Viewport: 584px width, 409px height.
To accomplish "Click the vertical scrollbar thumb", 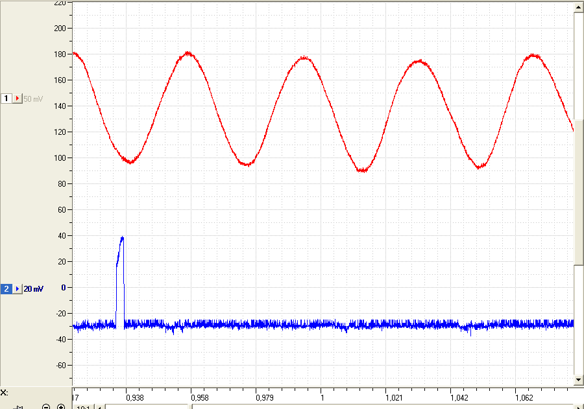I will (578, 193).
